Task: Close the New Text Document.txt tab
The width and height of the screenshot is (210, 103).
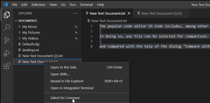Action: tap(129, 13)
